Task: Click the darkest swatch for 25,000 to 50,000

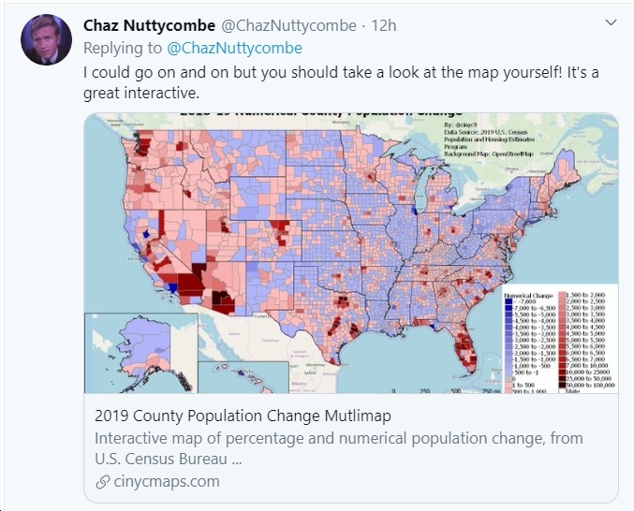Action: 563,378
